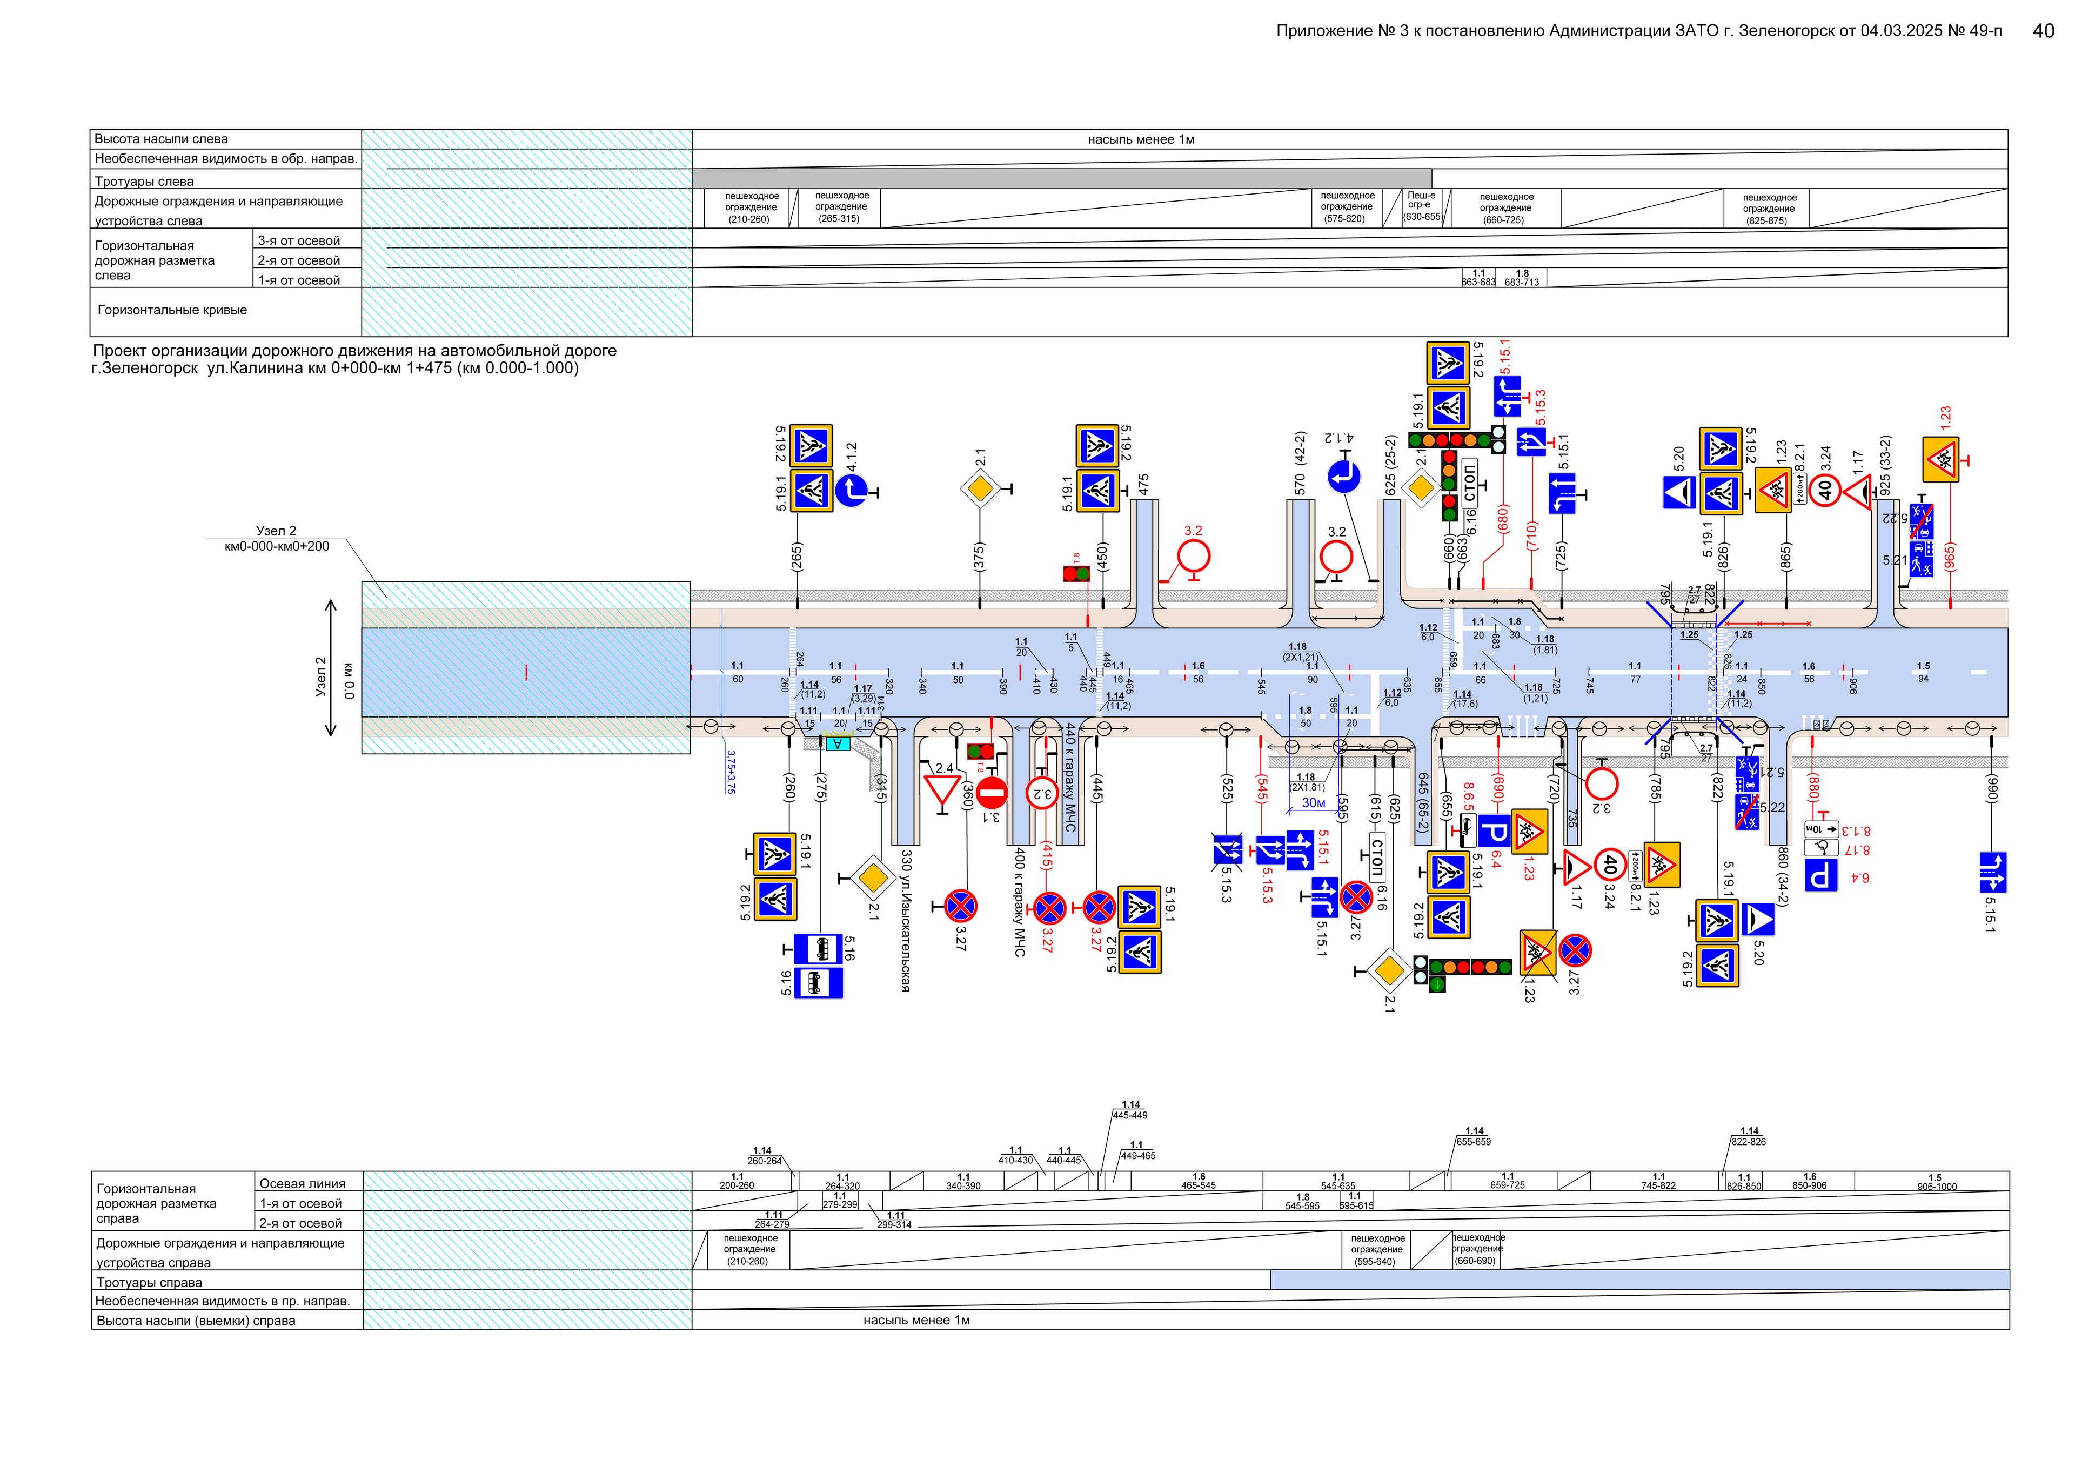This screenshot has height=1467, width=2075.
Task: Click the wheelchair 8.17 disabled plate
Action: (x=1822, y=848)
